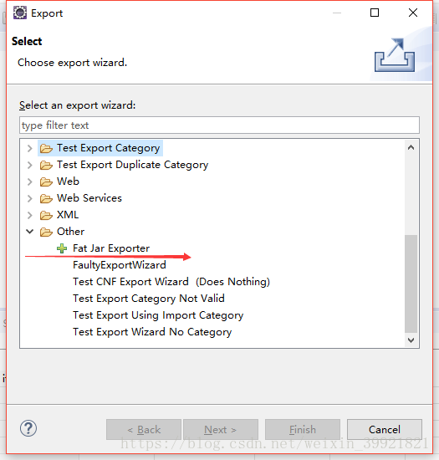Click the scroll down arrow of wizard list
This screenshot has width=439, height=460.
pyautogui.click(x=411, y=340)
